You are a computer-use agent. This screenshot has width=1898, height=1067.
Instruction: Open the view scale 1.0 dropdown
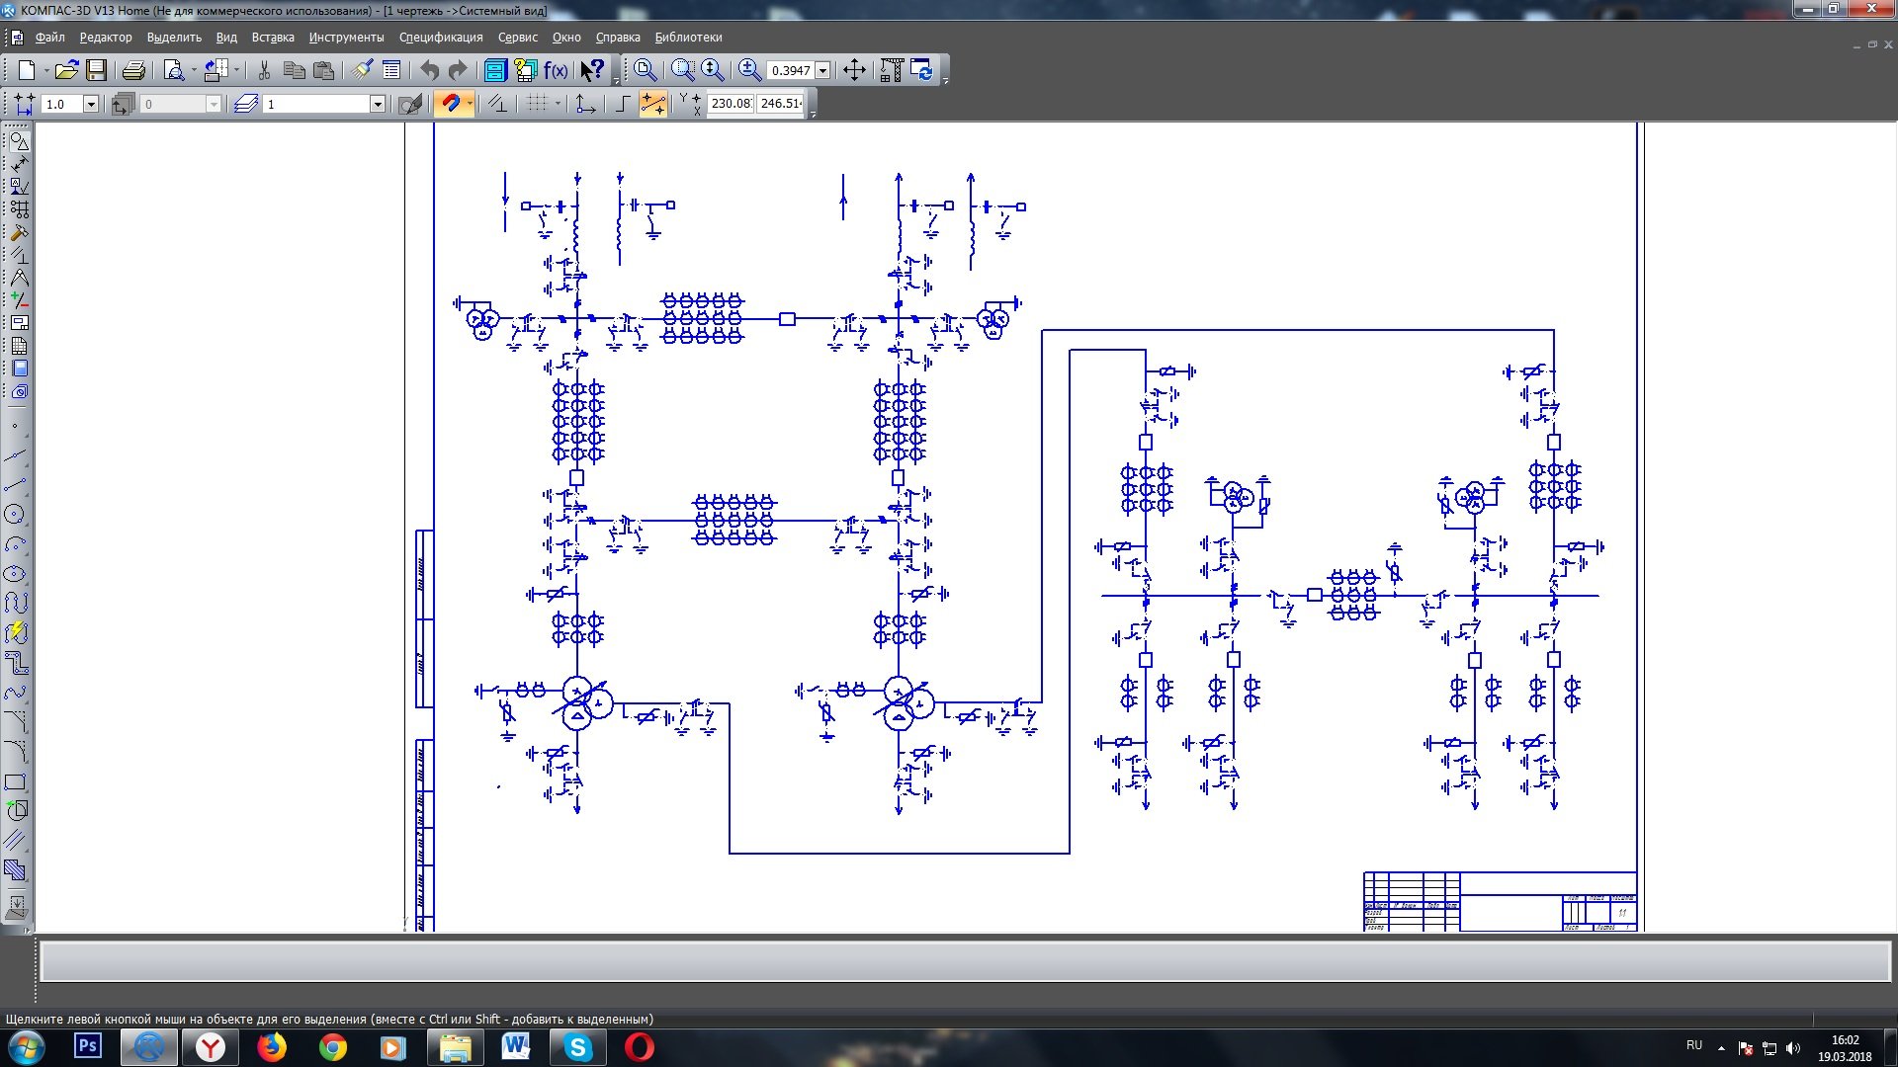tap(91, 105)
